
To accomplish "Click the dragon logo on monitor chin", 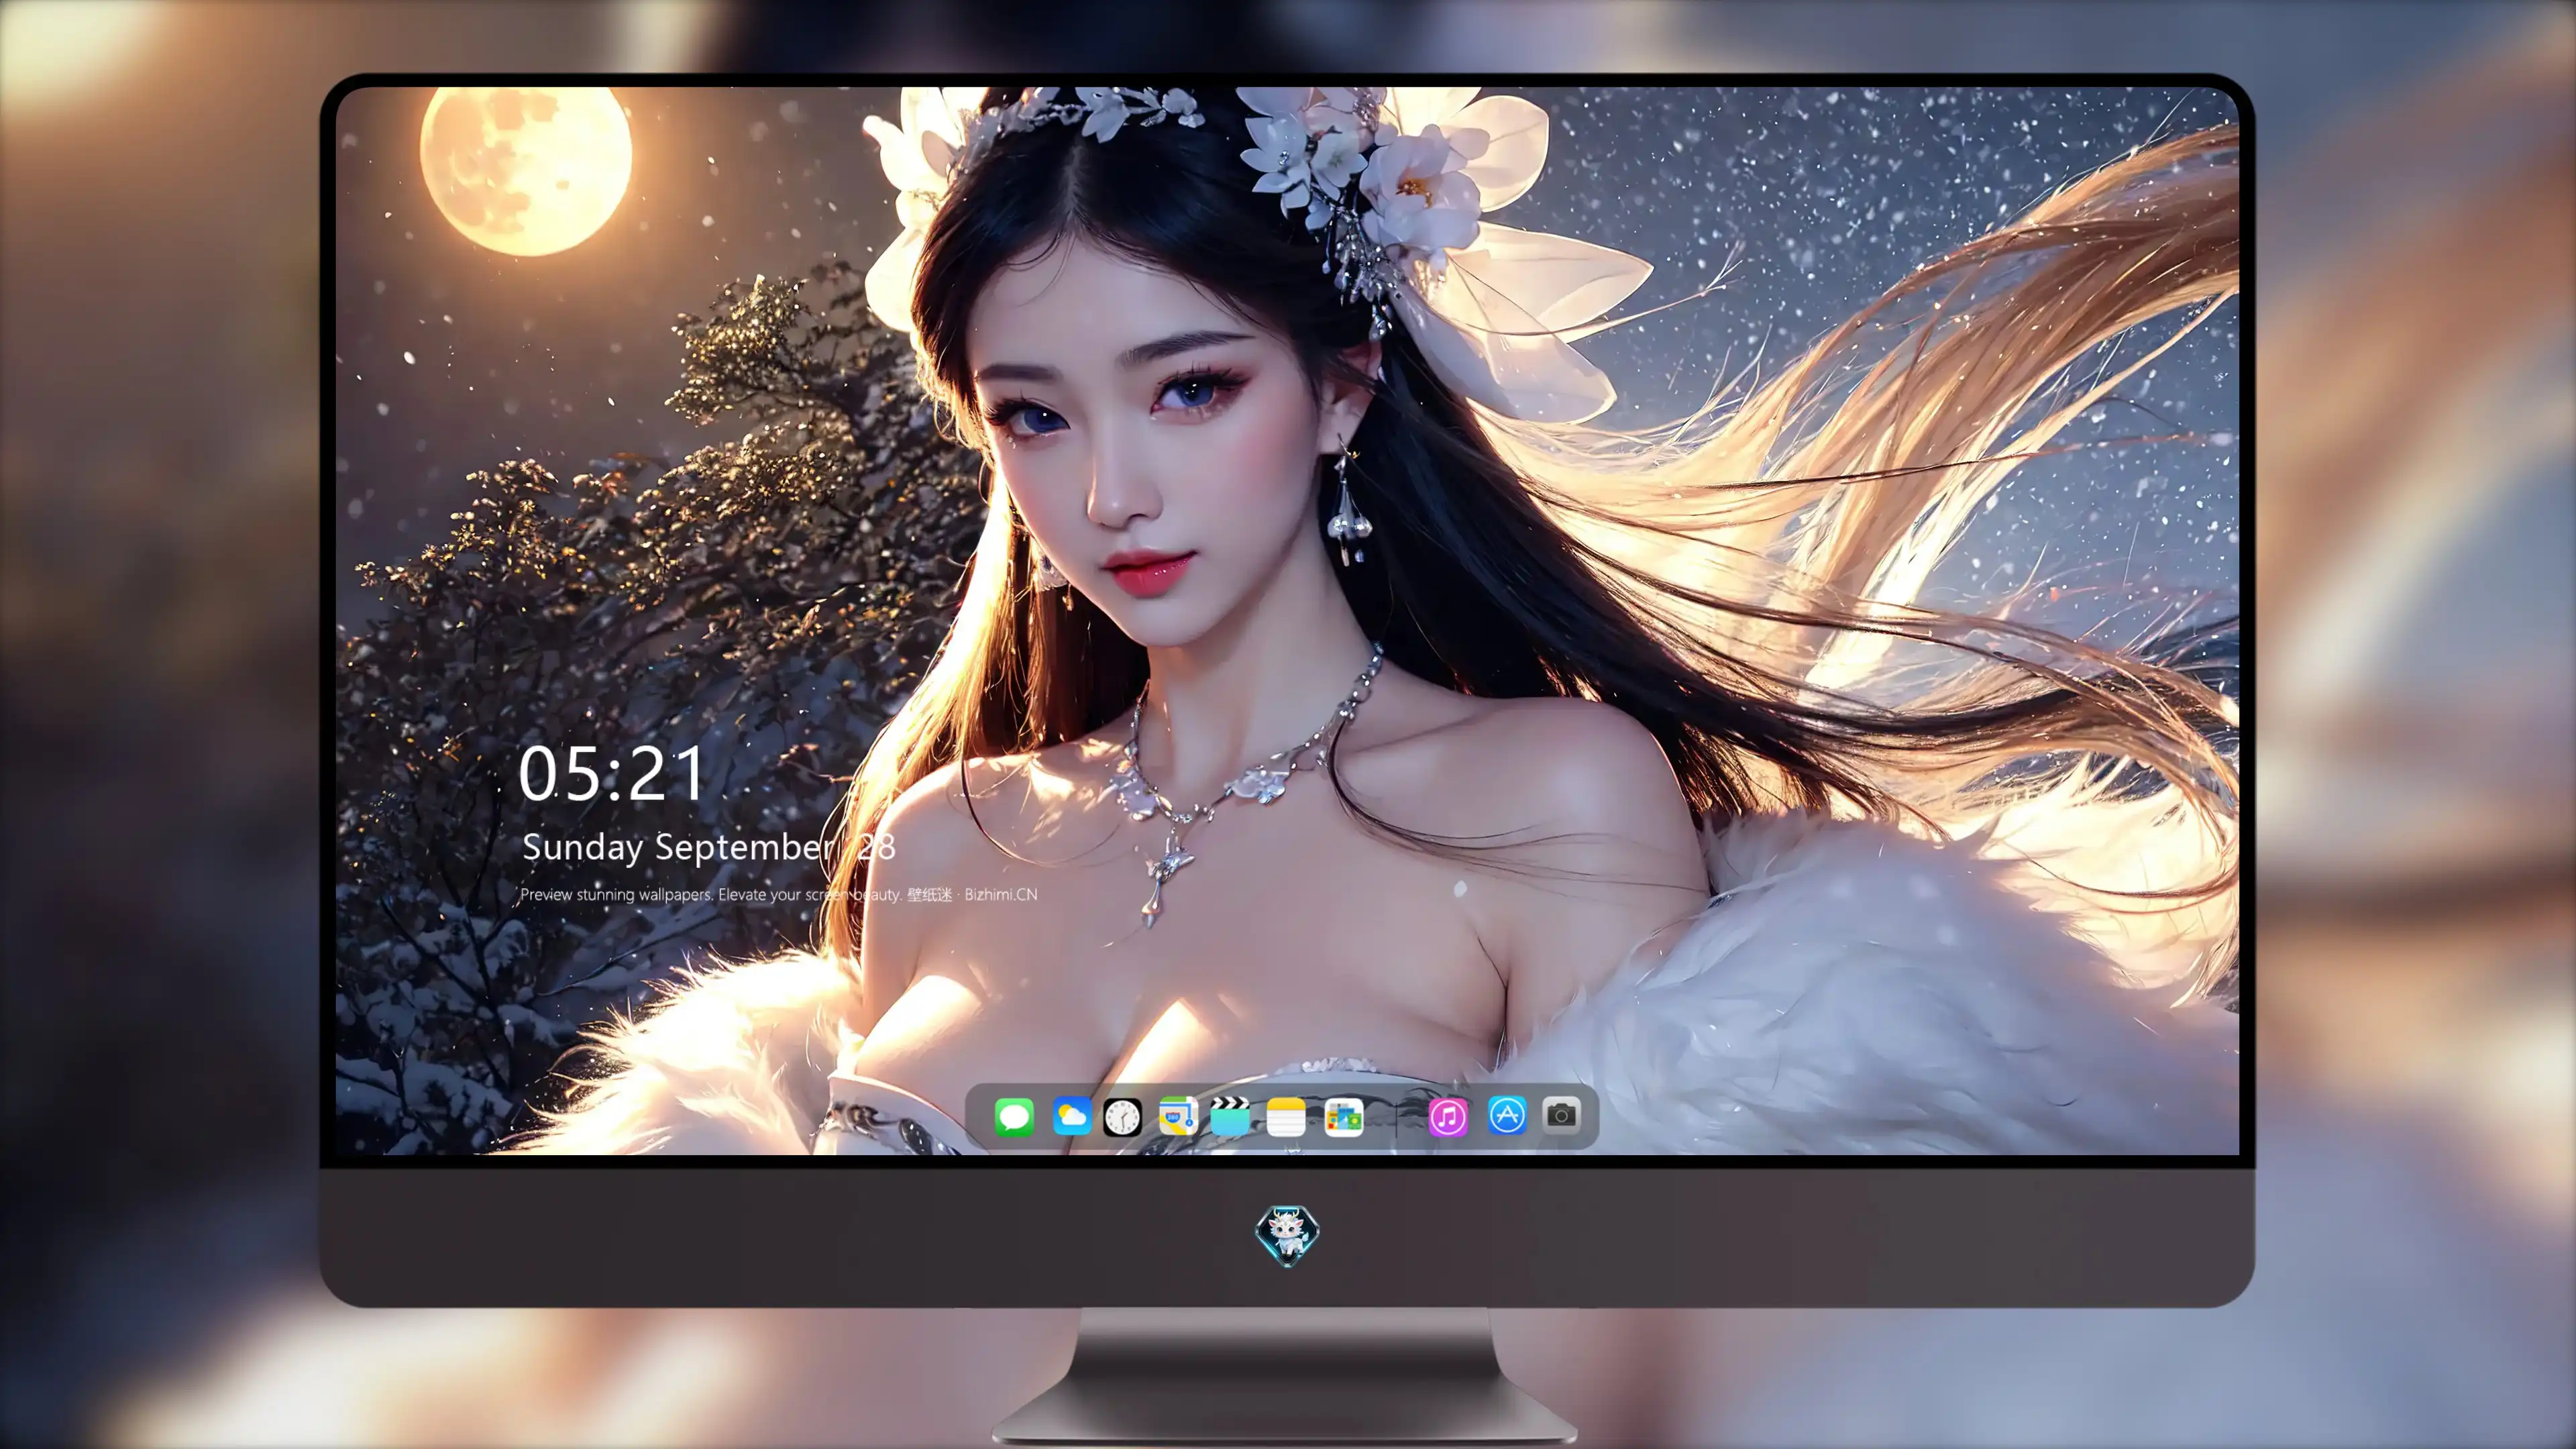I will 1287,1235.
